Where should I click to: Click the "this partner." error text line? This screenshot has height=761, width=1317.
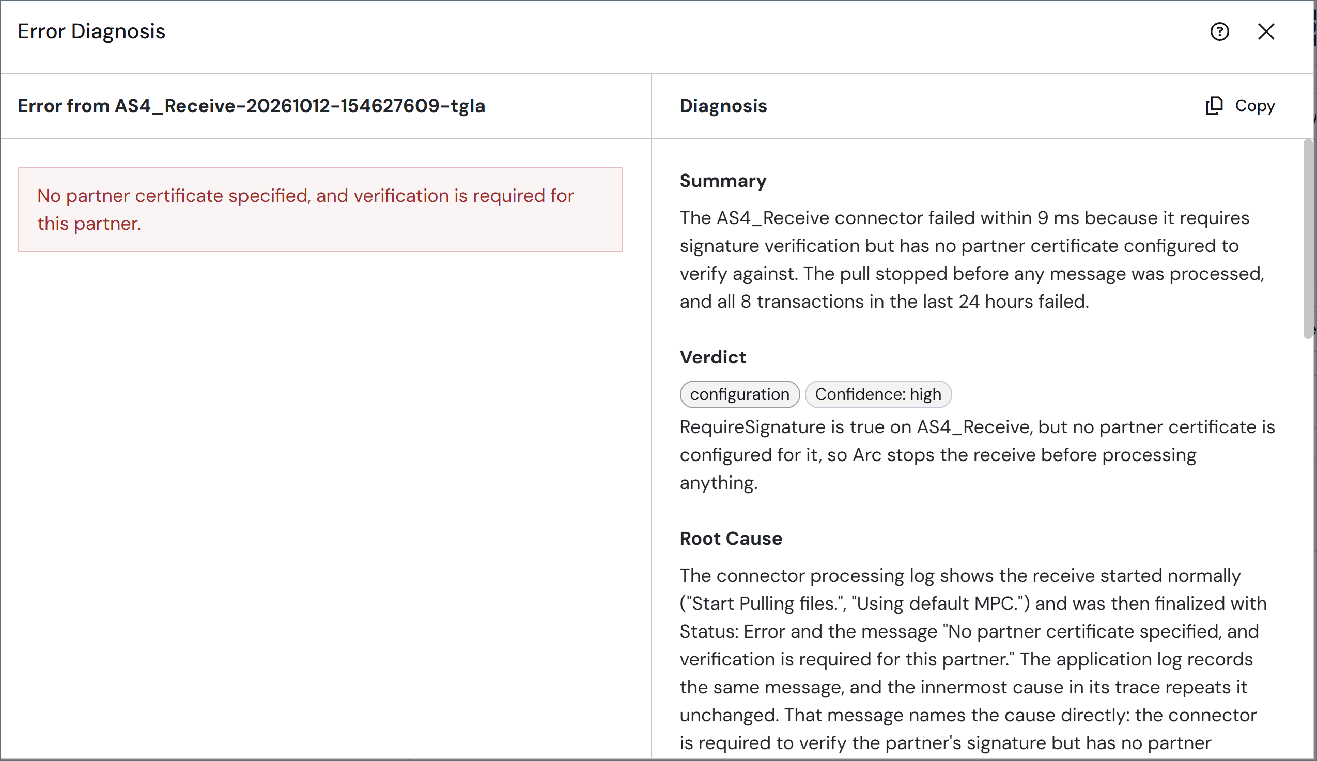pos(89,224)
